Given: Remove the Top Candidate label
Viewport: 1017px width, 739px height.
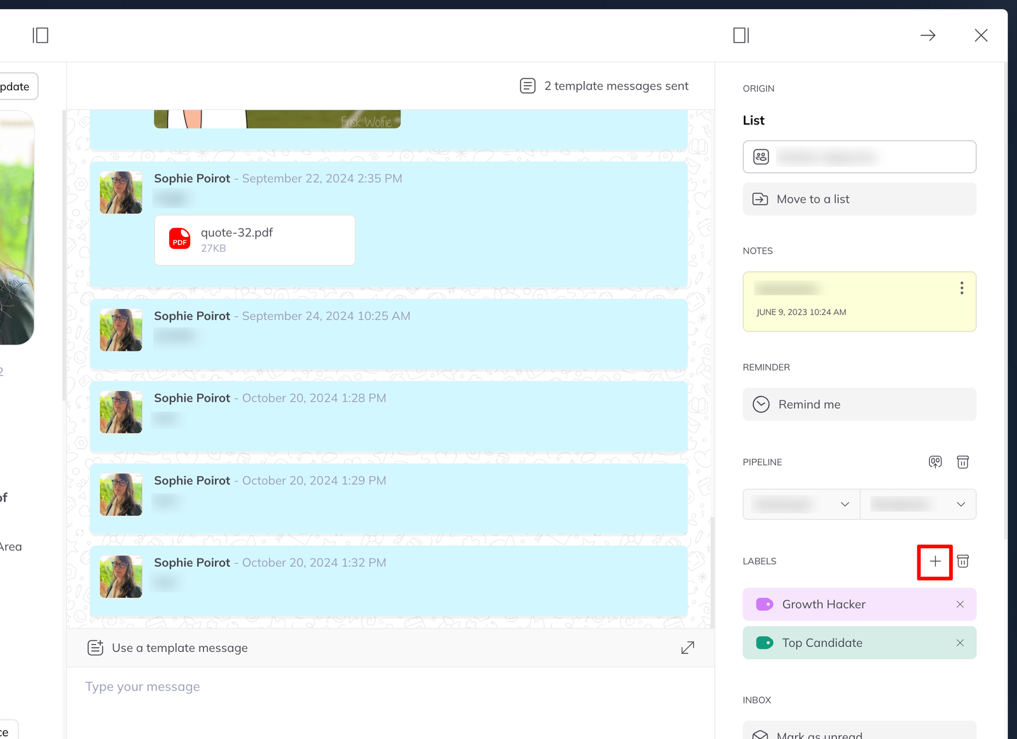Looking at the screenshot, I should (960, 643).
